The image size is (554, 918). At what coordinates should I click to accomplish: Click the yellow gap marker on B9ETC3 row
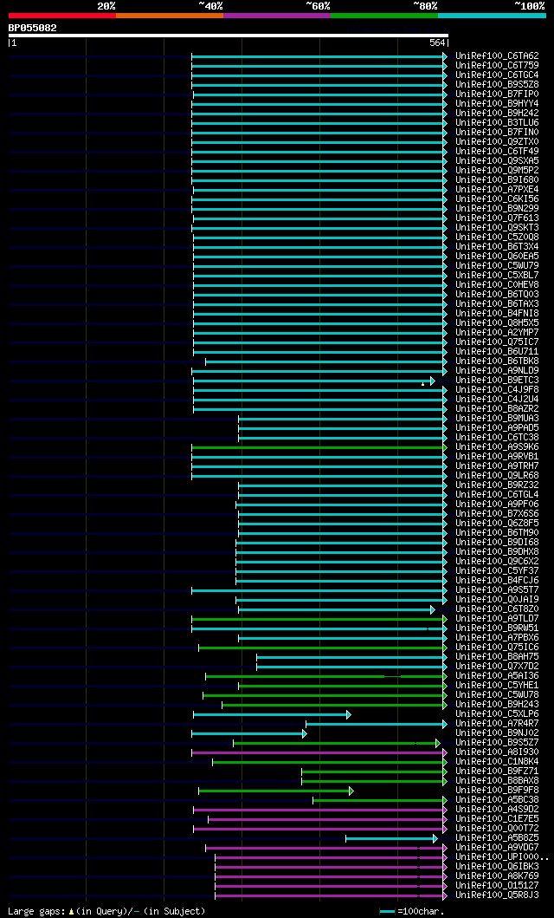tap(422, 384)
